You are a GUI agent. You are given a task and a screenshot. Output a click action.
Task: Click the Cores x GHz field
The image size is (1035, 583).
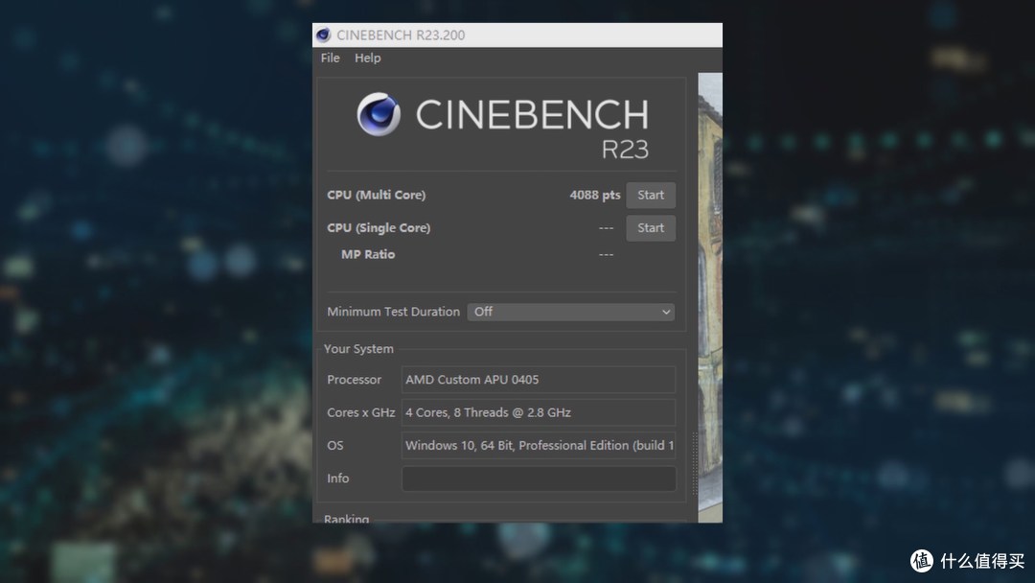pyautogui.click(x=539, y=412)
